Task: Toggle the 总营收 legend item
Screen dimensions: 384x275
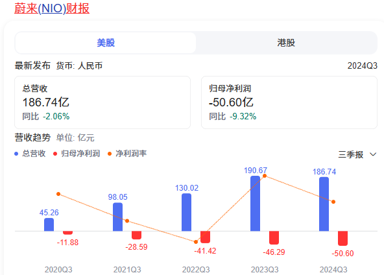Action: click(x=30, y=154)
